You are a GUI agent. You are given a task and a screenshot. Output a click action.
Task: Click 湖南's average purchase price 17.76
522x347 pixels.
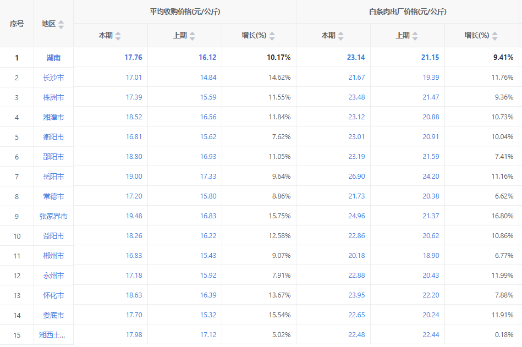[133, 58]
